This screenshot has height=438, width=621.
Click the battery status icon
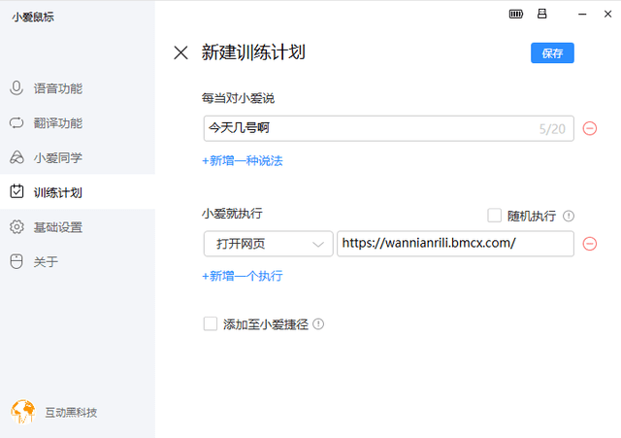click(x=515, y=15)
